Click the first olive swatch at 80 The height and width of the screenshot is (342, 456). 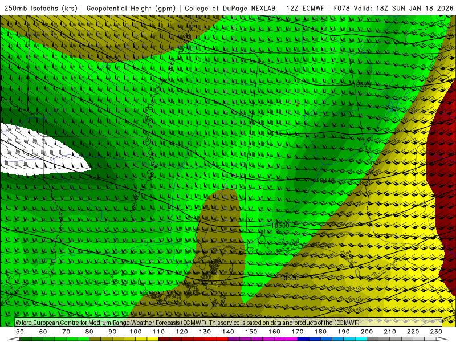[95, 339]
